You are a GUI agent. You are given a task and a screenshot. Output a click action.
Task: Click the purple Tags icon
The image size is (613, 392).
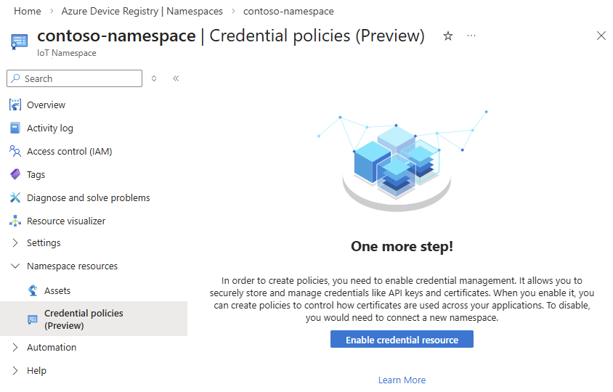point(15,175)
